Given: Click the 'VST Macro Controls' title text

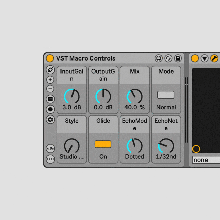Looking at the screenshot, I should pos(86,58).
